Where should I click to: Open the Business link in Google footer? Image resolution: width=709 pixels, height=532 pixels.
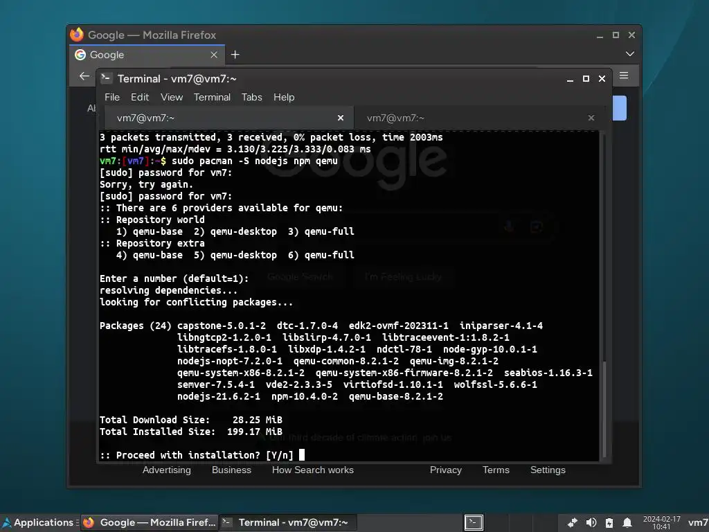(231, 470)
